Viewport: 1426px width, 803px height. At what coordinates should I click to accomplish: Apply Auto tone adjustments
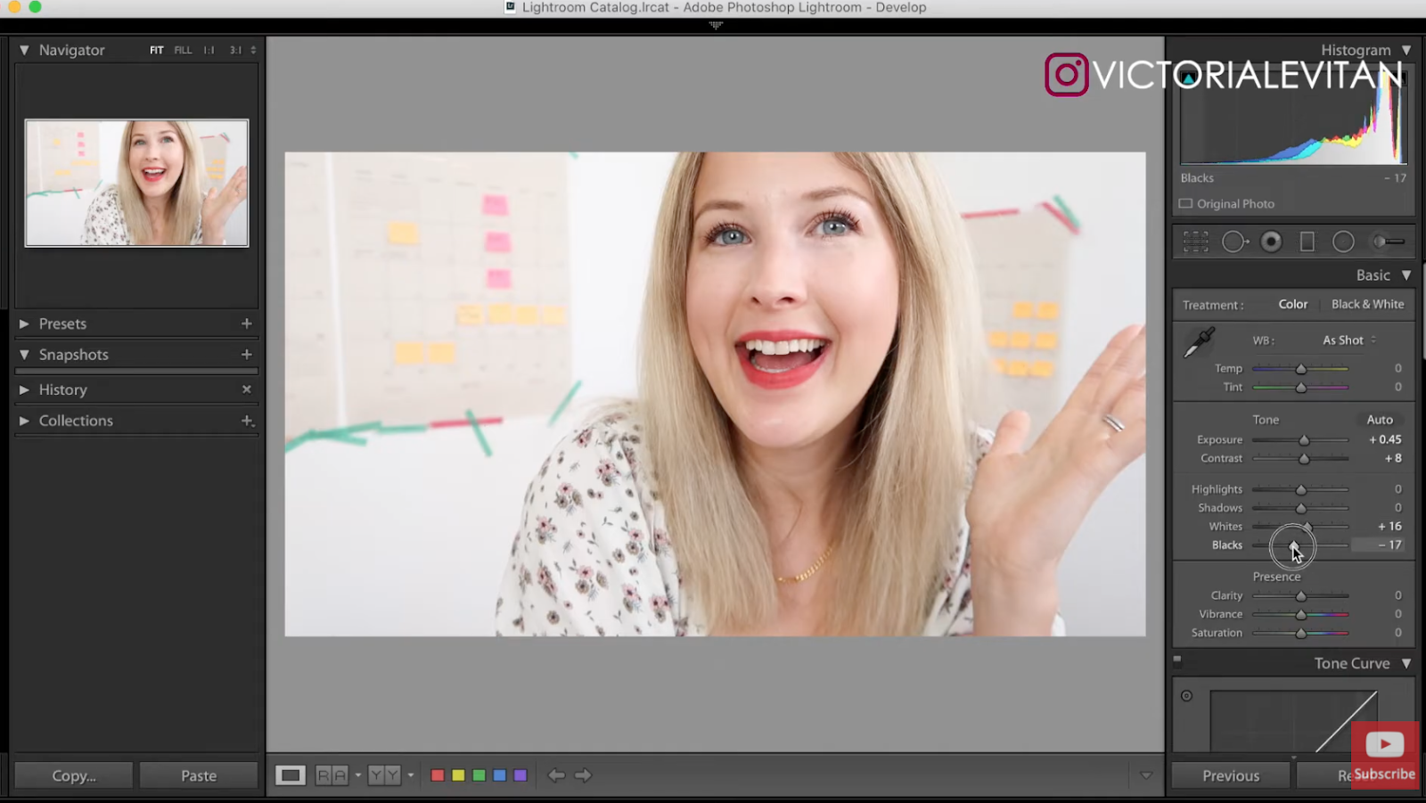[1379, 419]
